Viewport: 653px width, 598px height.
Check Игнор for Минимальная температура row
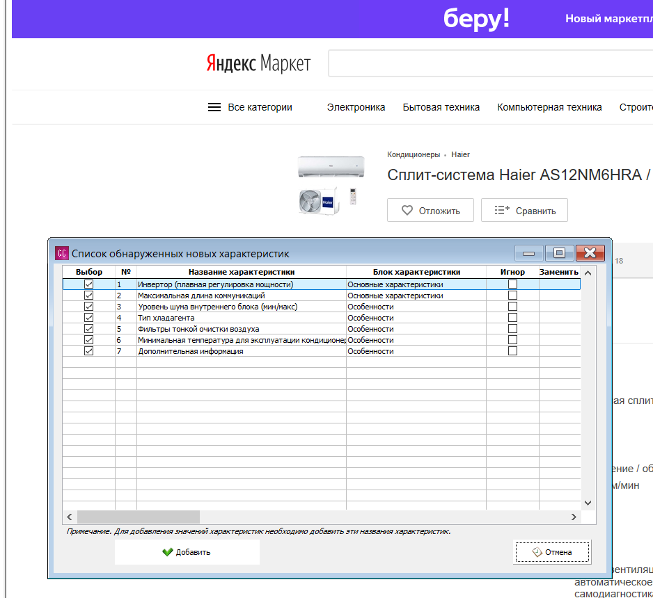pyautogui.click(x=512, y=340)
